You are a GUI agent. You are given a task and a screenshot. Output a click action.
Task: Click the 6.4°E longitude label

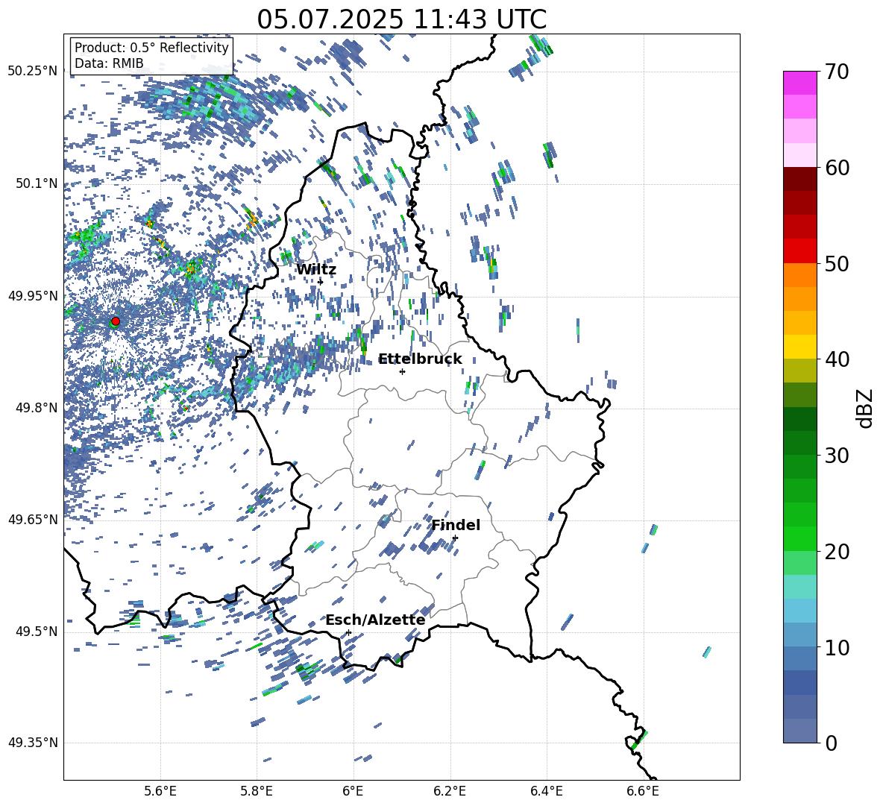[546, 791]
